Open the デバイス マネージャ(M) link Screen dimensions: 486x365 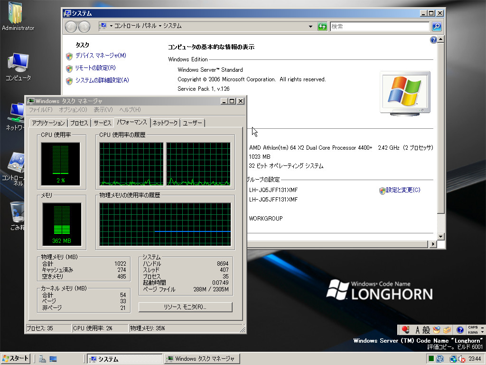[101, 56]
